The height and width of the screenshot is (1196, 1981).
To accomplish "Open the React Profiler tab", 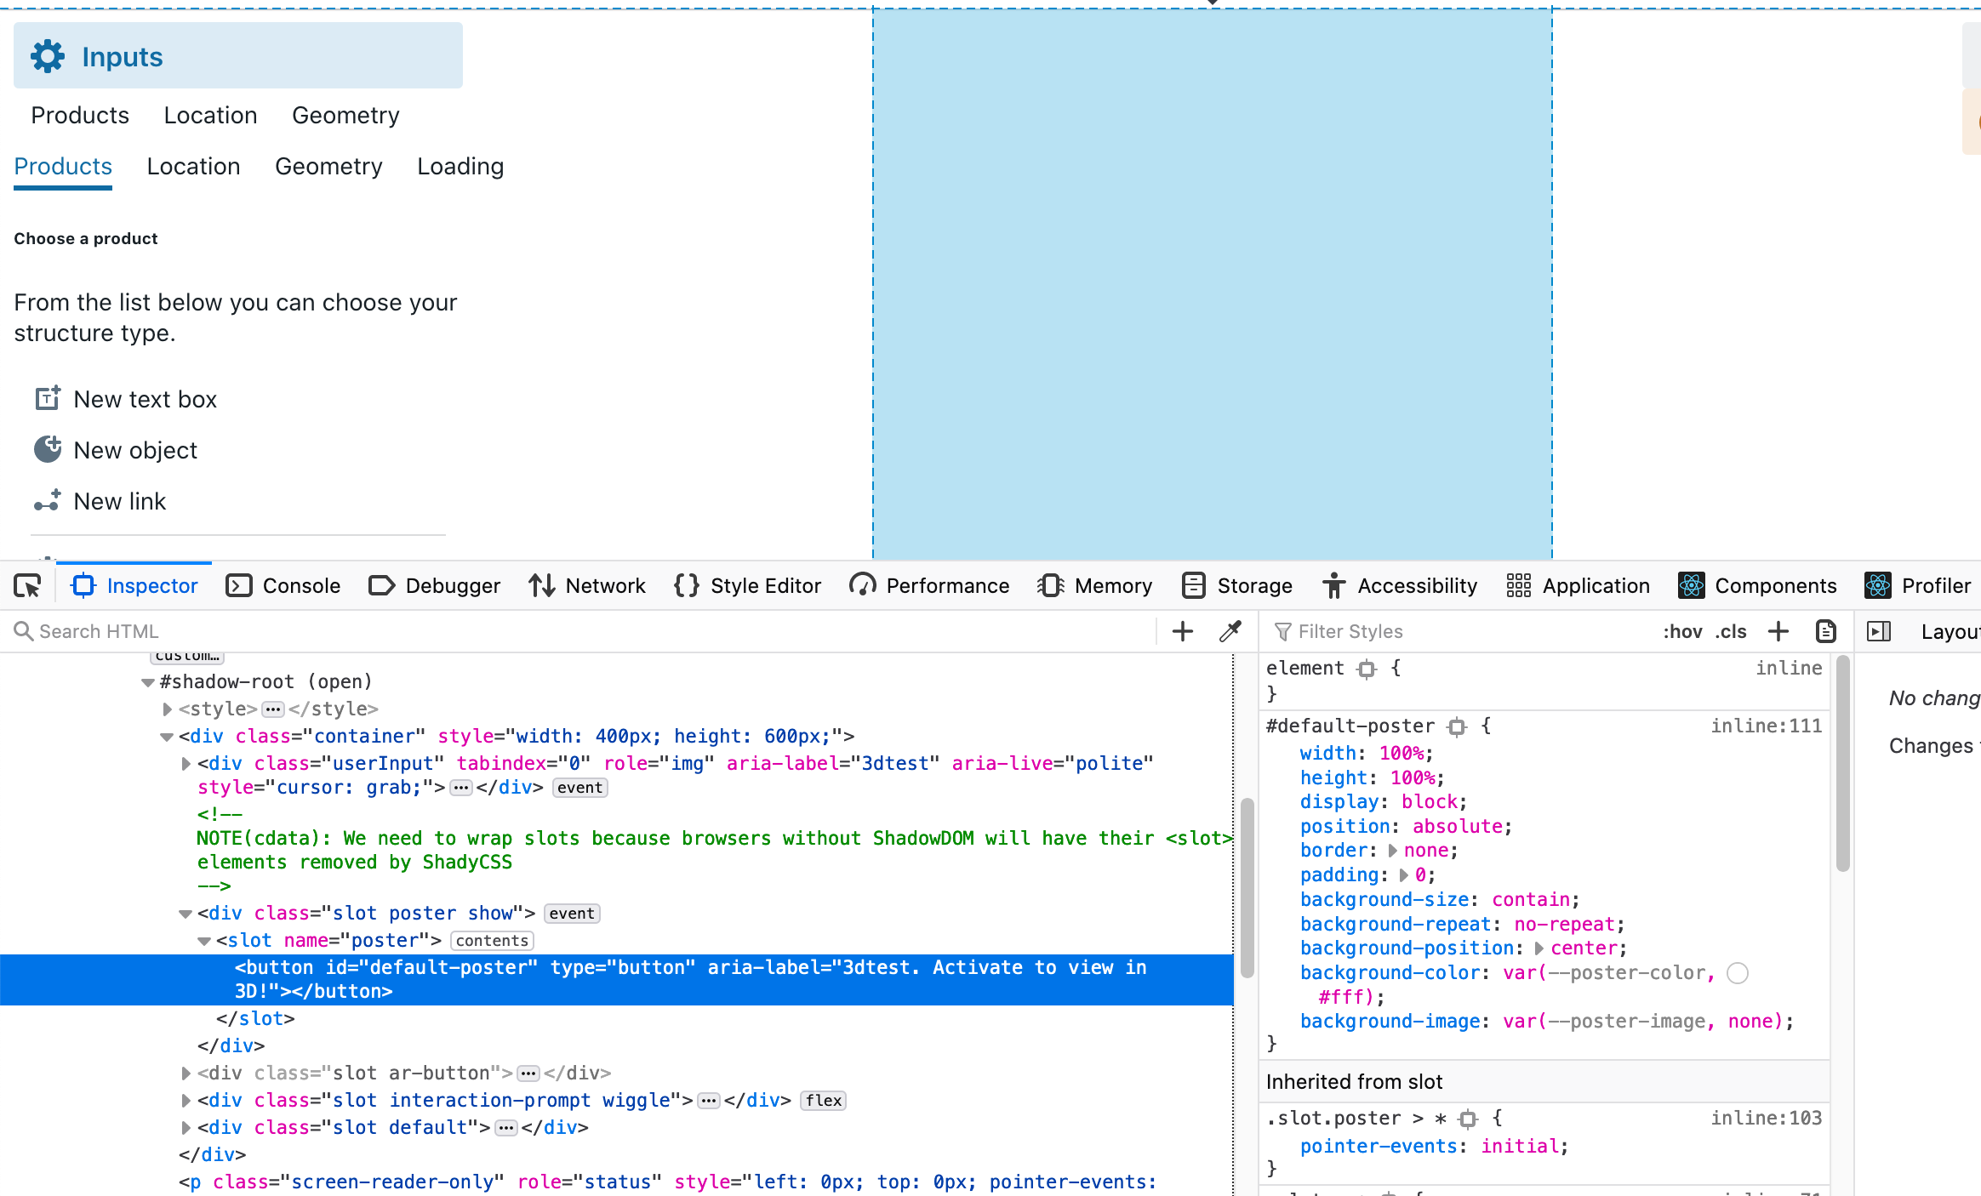I will tap(1918, 585).
